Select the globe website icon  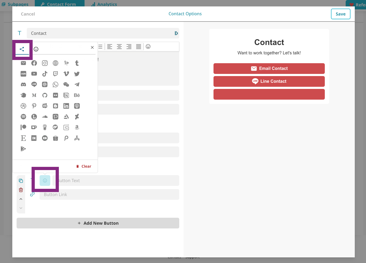[x=56, y=63]
